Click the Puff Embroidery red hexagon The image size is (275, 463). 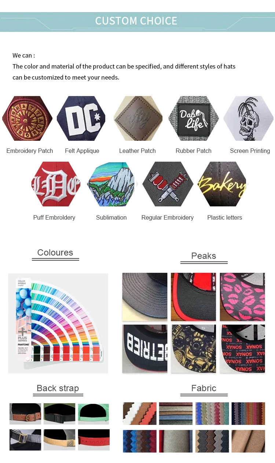(x=56, y=184)
